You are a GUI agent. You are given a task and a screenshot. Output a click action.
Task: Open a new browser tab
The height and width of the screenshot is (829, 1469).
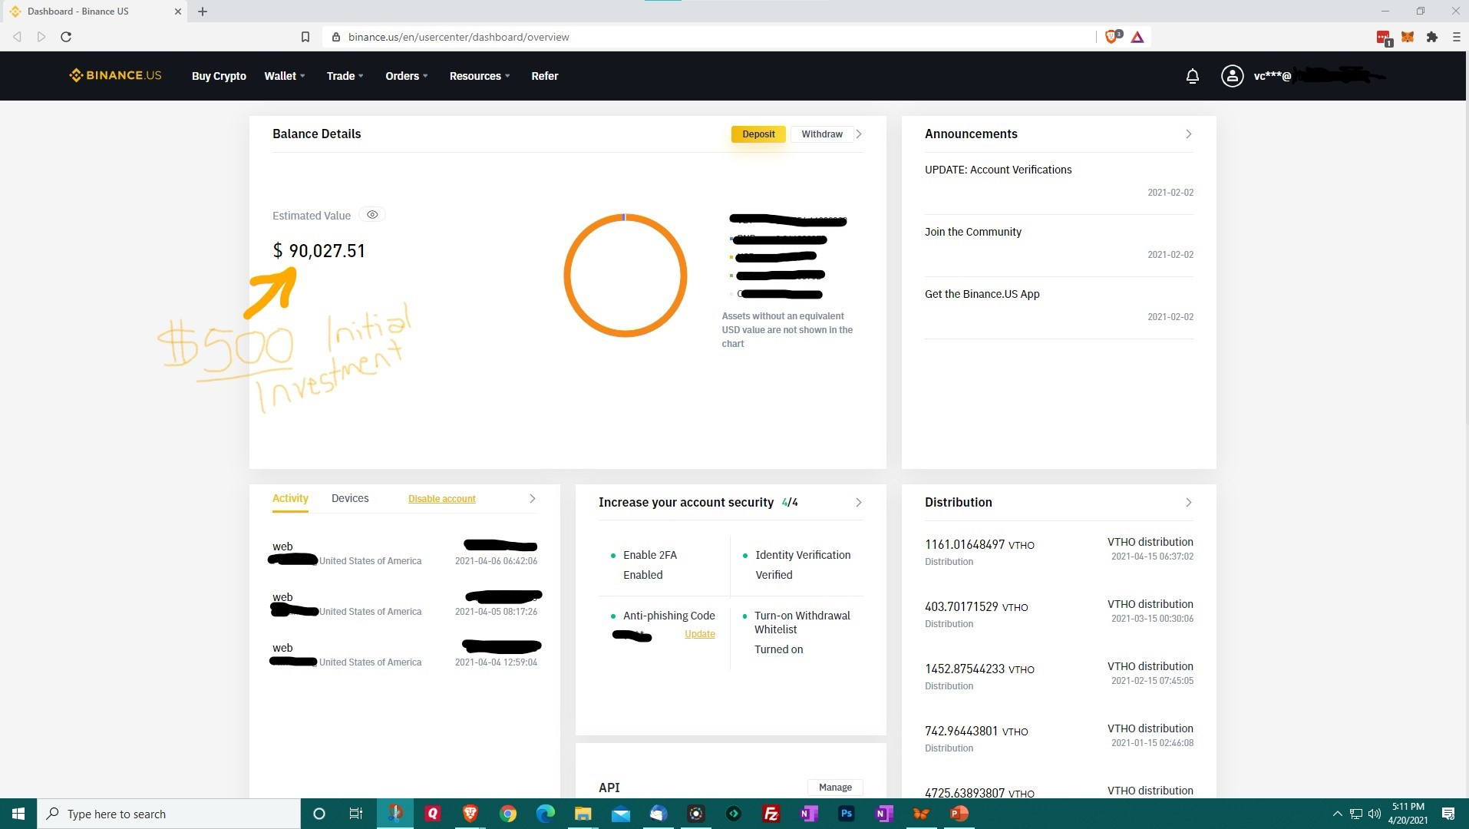(x=203, y=12)
